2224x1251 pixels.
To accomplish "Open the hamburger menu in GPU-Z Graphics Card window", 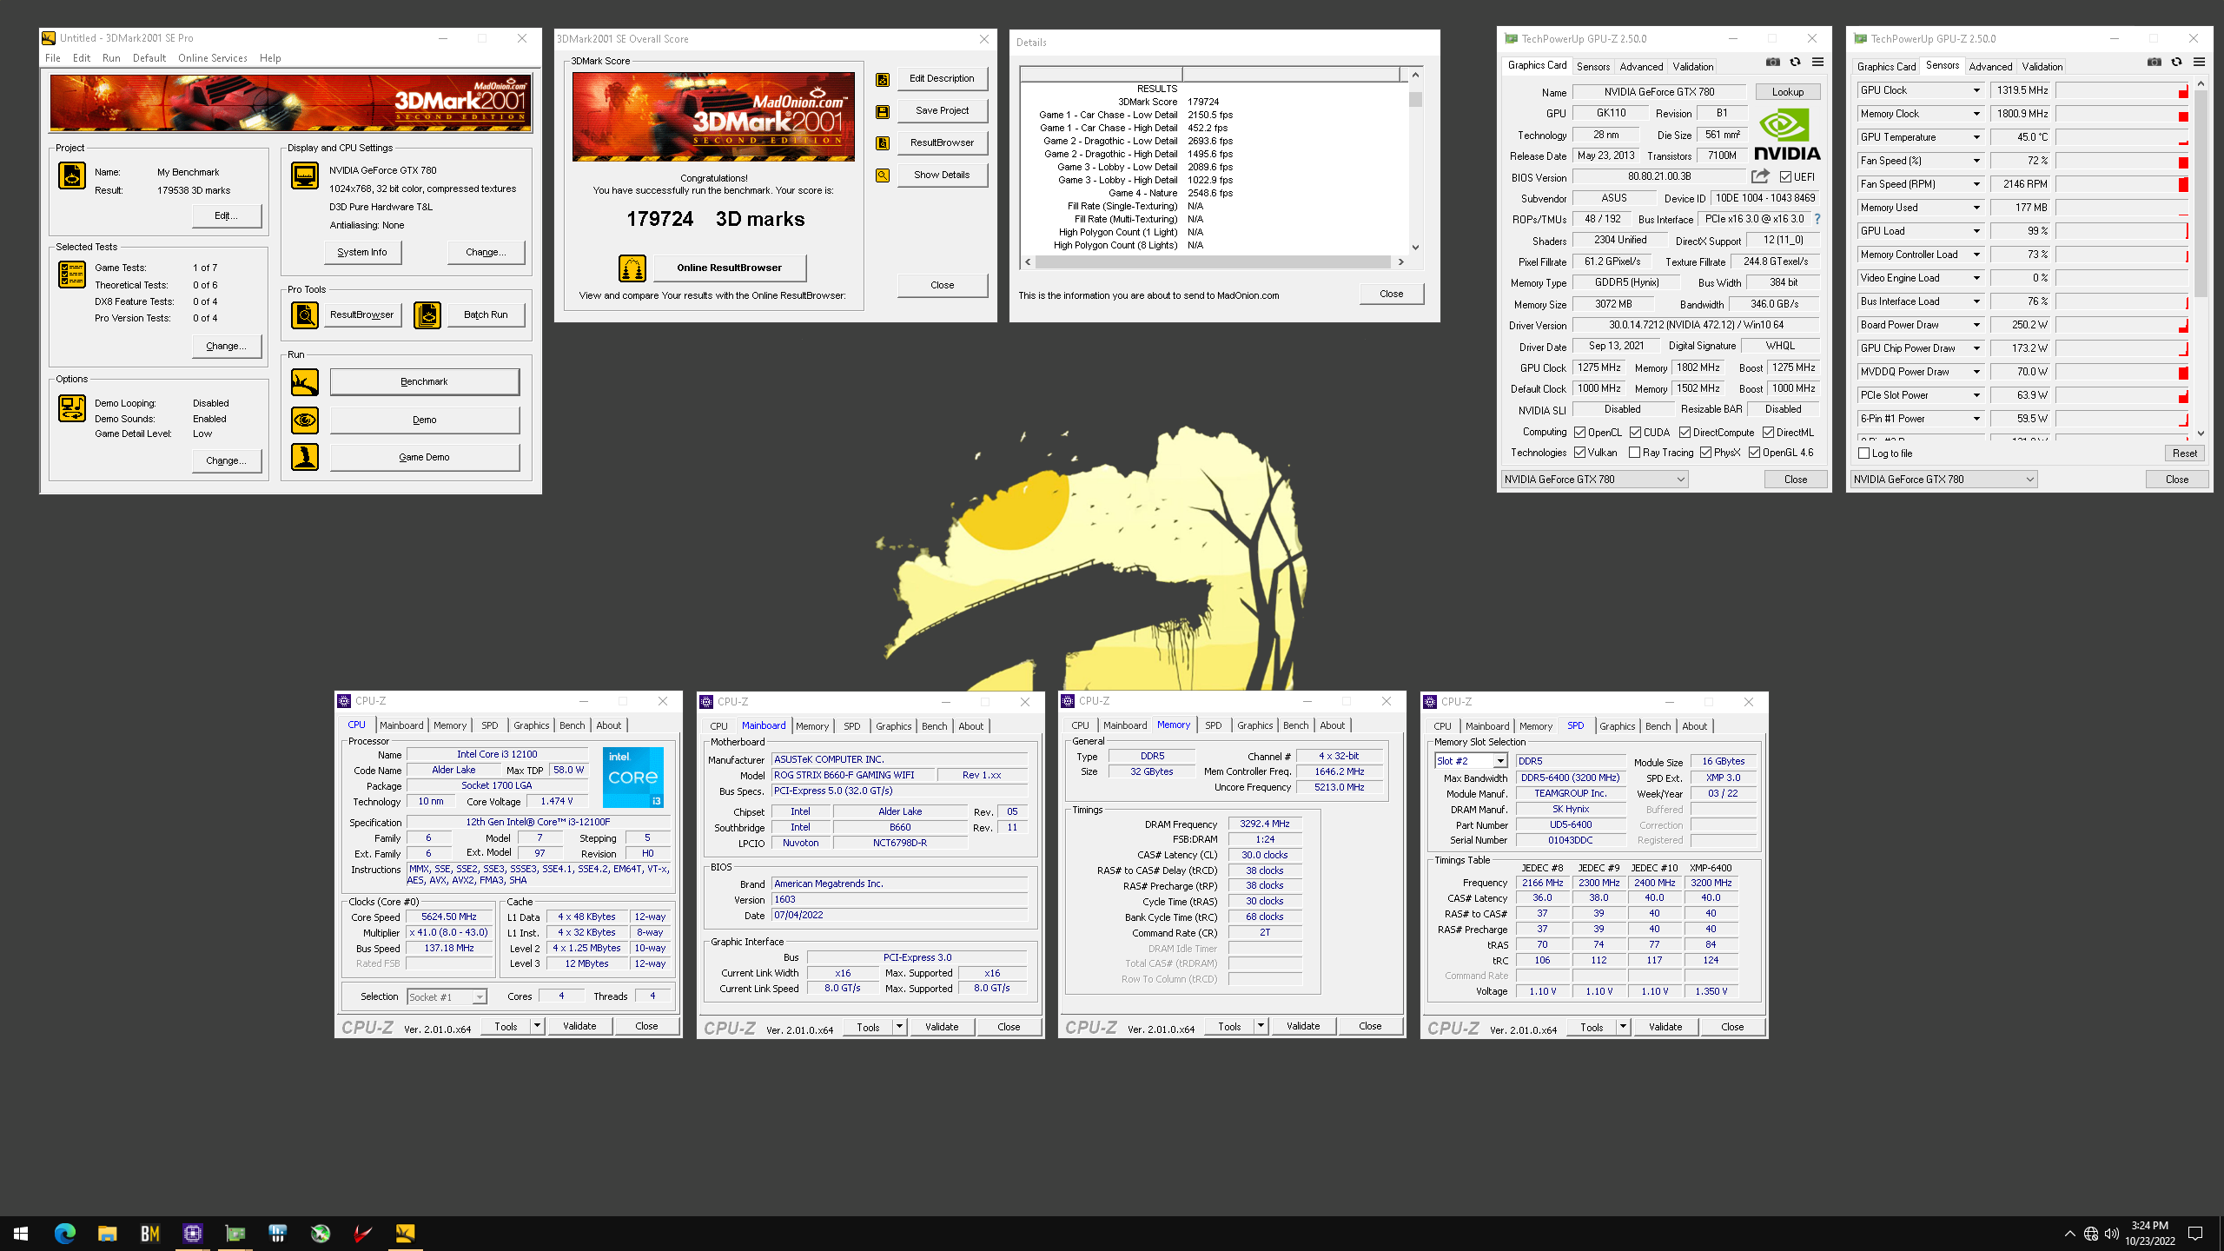I will 1817,63.
